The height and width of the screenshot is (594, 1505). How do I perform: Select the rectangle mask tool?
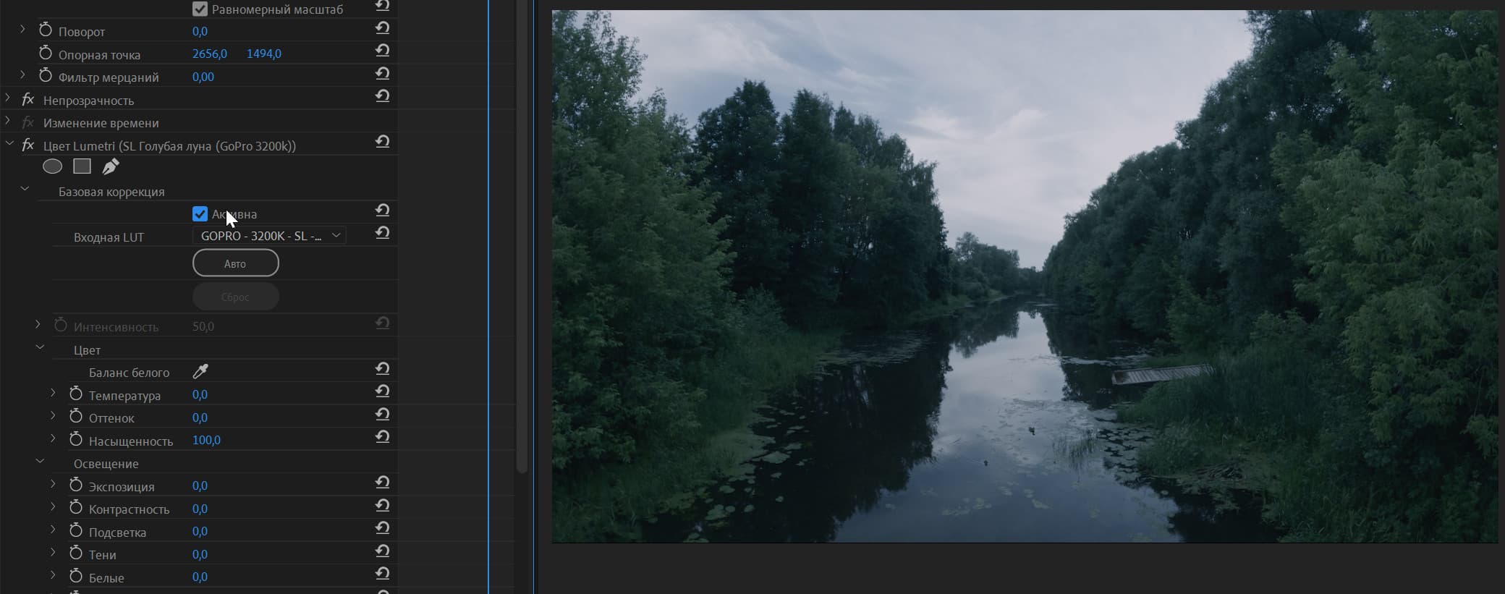coord(82,166)
